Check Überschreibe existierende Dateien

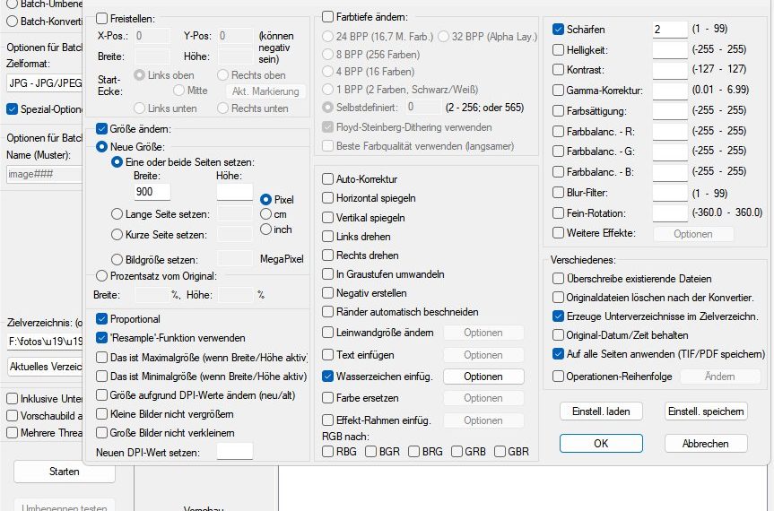[559, 279]
